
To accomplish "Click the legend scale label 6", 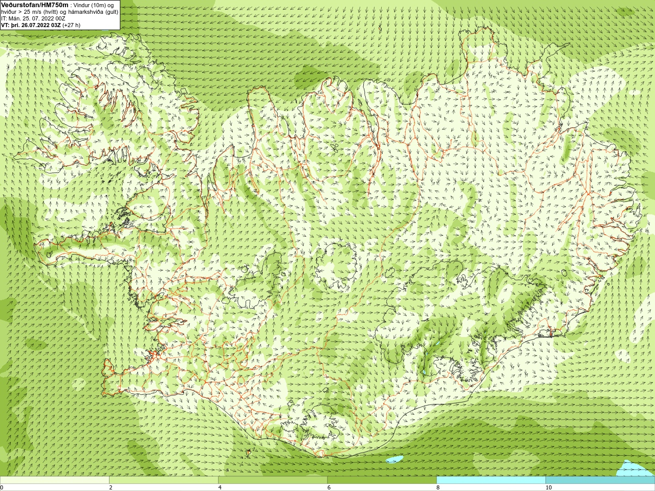I will pos(329,487).
